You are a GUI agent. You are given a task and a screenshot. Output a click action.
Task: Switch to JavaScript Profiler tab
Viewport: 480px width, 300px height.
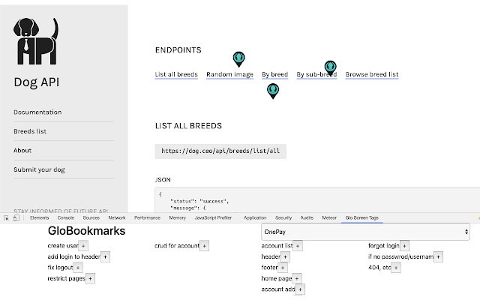coord(213,218)
